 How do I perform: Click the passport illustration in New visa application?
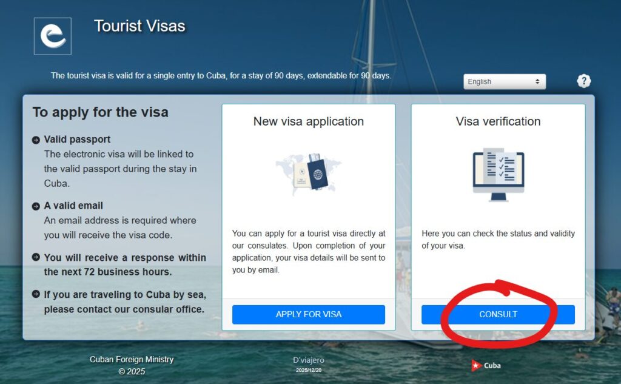coord(309,173)
